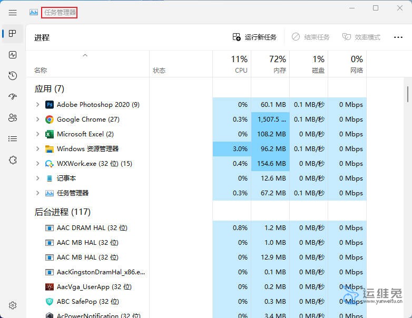Open the Users page in sidebar
This screenshot has height=318, width=412.
point(13,118)
